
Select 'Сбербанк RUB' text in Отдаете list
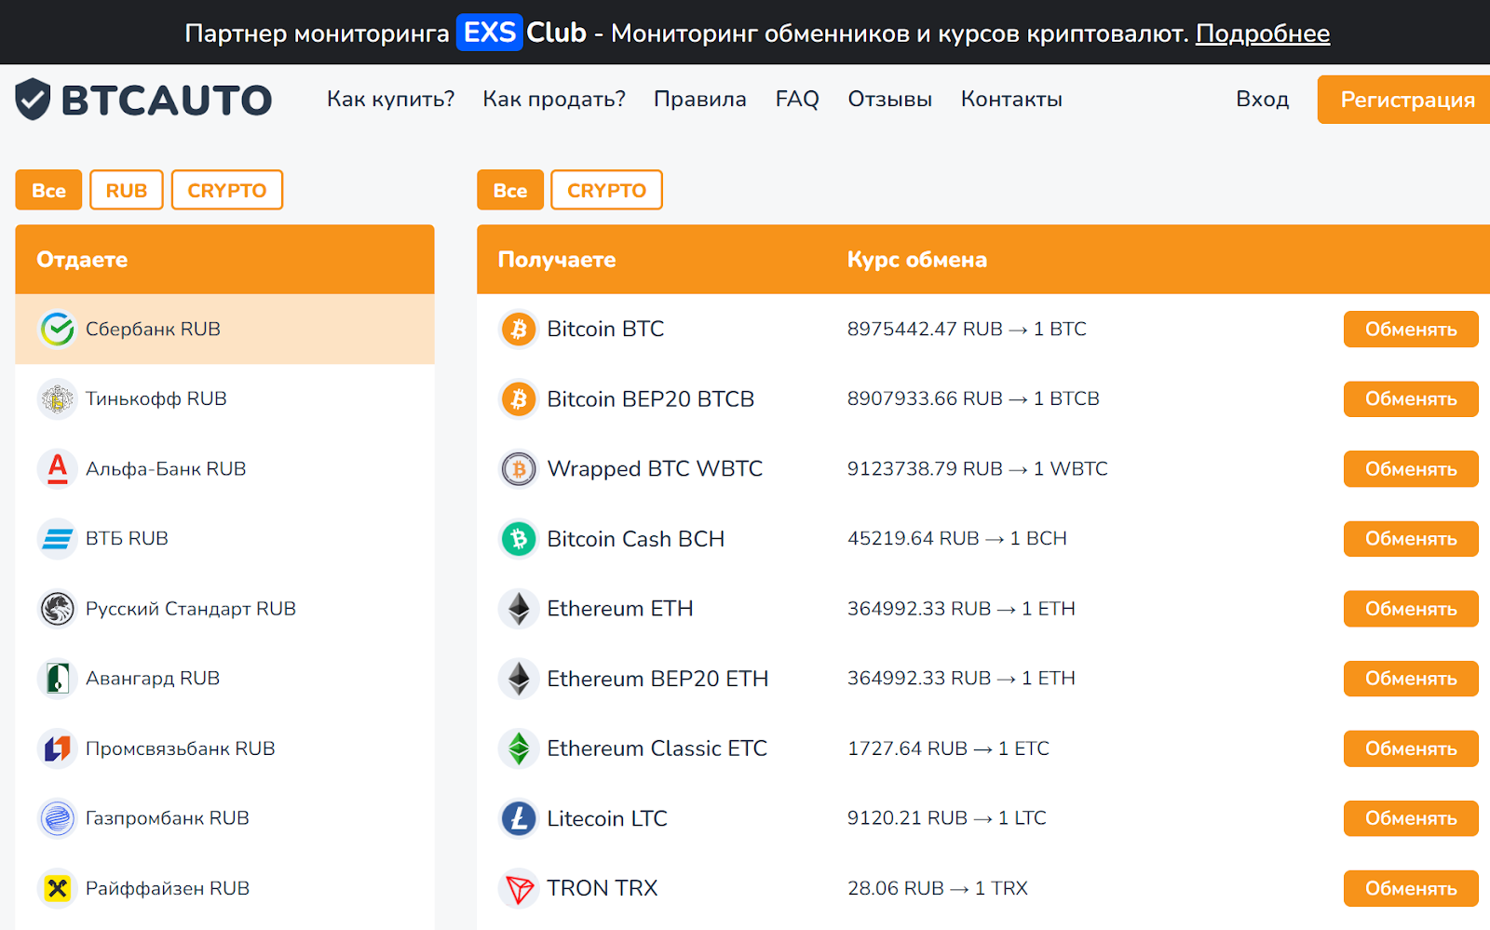click(x=153, y=329)
